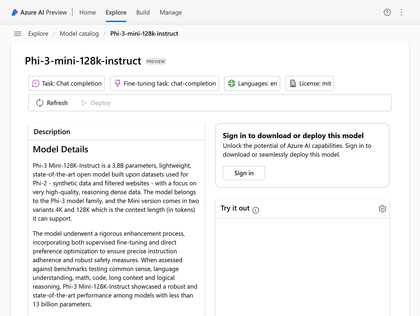Click the Phi-3-mini-128k-instruct page title
The image size is (420, 316).
83,61
